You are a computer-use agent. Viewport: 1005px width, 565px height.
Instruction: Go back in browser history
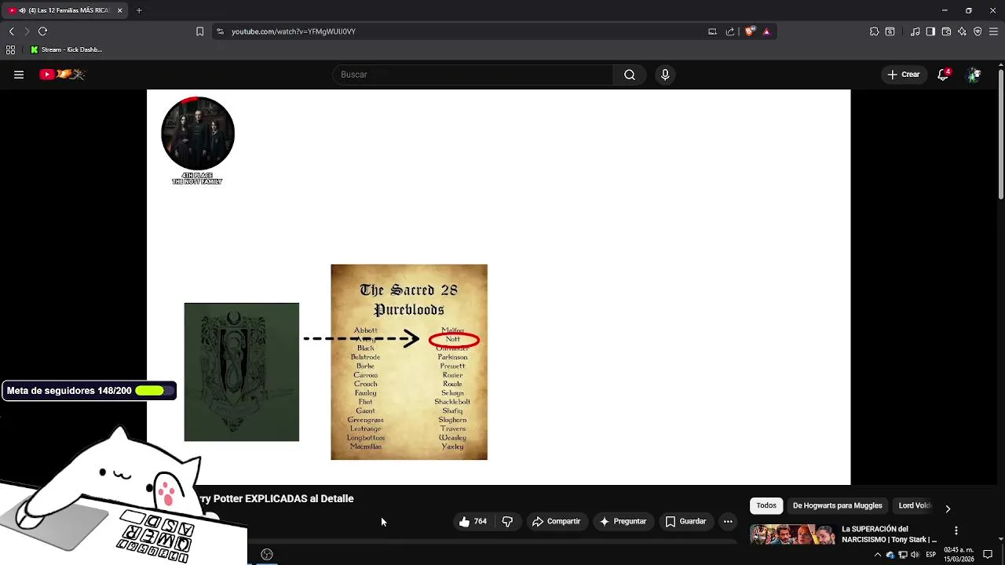[x=11, y=31]
